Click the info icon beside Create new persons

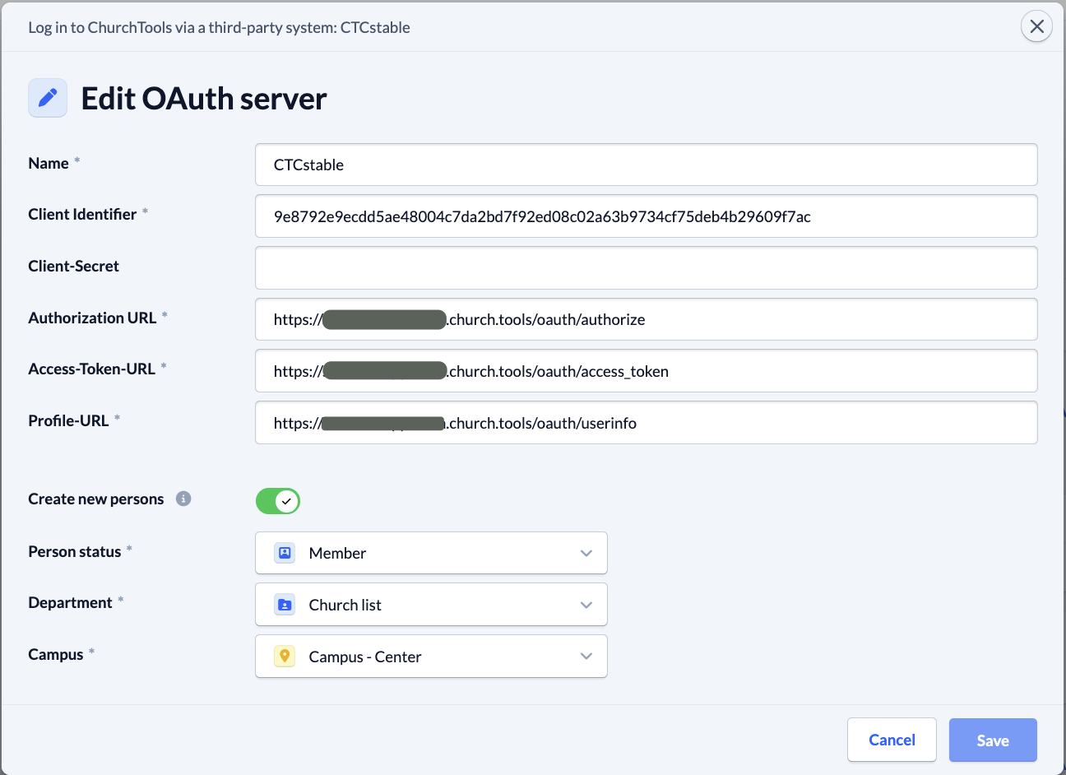[183, 499]
